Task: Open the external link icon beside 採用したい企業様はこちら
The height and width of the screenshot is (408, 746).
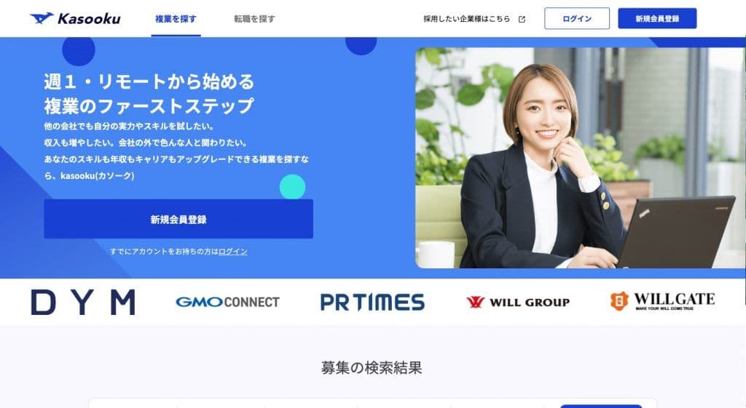Action: click(x=522, y=20)
